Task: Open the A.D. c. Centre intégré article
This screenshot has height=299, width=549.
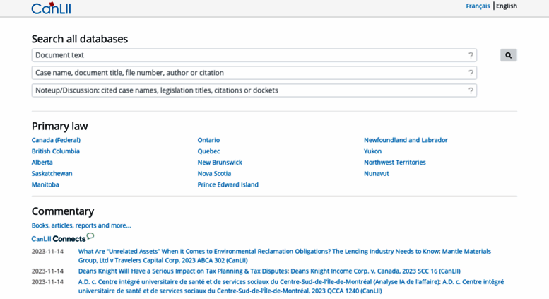Action: tap(291, 286)
